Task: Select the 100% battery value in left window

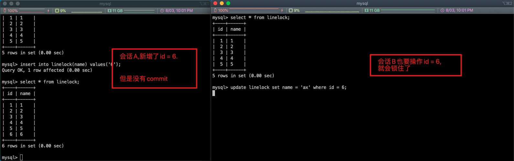Action: (13, 11)
